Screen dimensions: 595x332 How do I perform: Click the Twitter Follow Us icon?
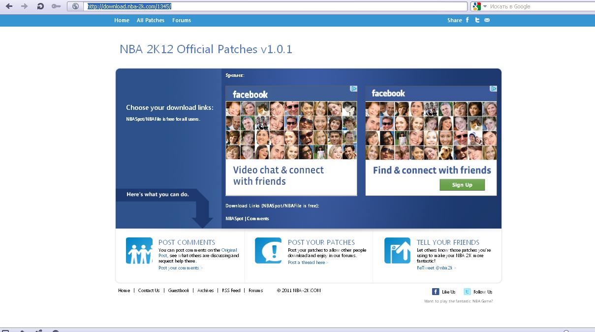tap(467, 292)
